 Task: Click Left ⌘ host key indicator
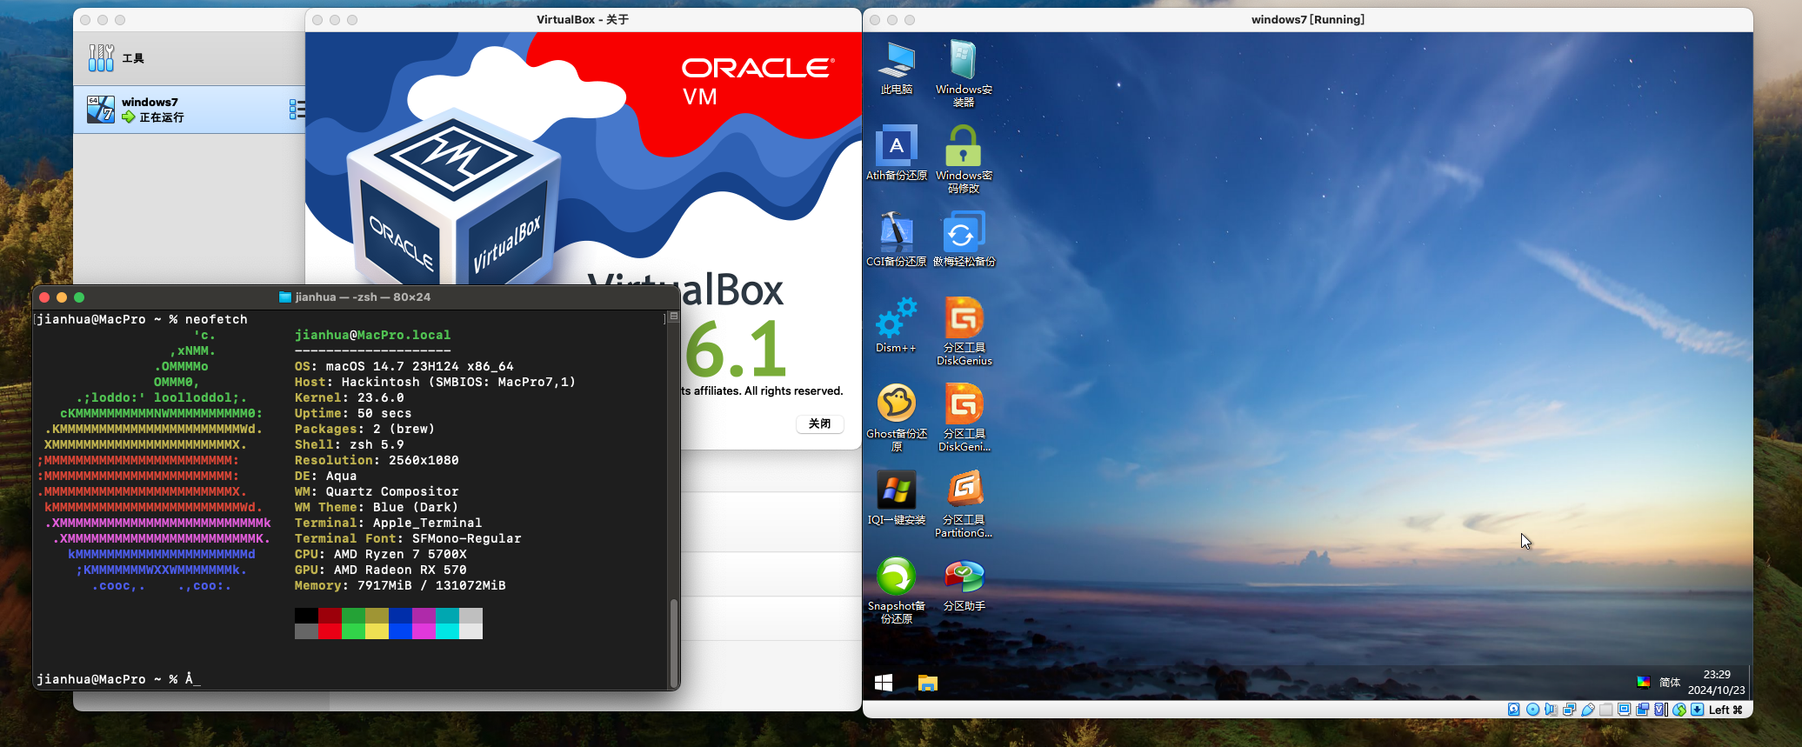(1725, 710)
